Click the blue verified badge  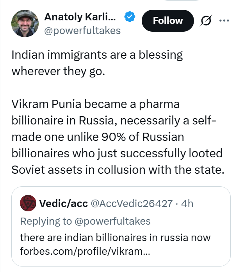130,18
